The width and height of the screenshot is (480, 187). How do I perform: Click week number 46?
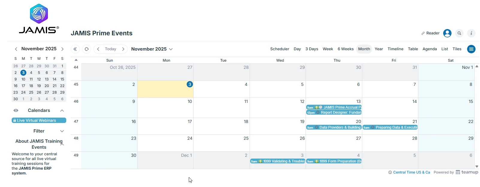point(76,101)
